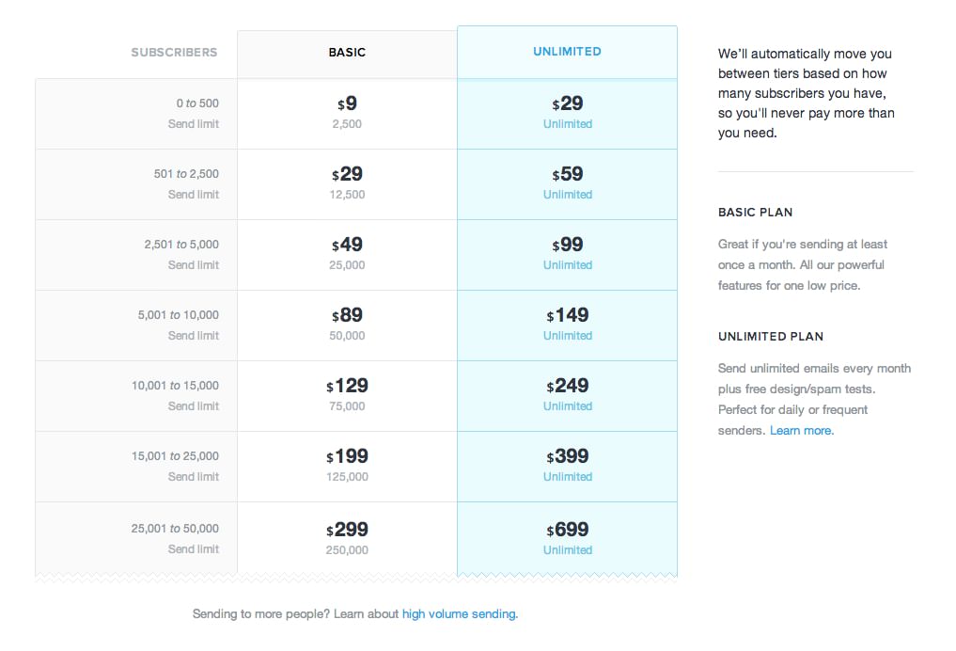Click the $149 Unlimited price option
This screenshot has height=651, width=956.
(x=567, y=325)
